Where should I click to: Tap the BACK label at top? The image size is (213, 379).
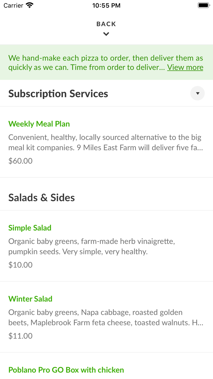tap(106, 24)
